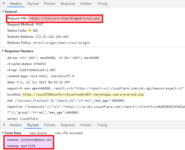The width and height of the screenshot is (185, 150).
Task: Switch to Headers tab in lower panel
Action: pyautogui.click(x=16, y=125)
